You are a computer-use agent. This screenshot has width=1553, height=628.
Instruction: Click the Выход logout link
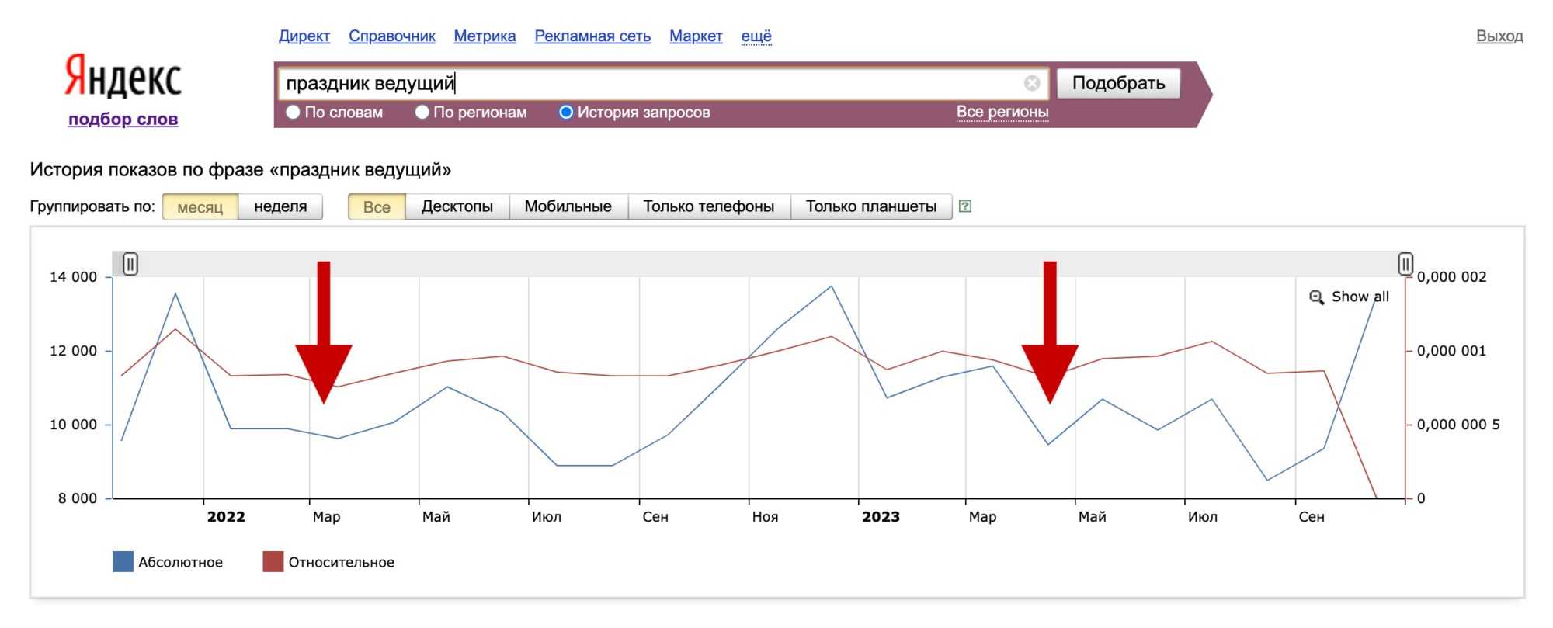tap(1499, 36)
